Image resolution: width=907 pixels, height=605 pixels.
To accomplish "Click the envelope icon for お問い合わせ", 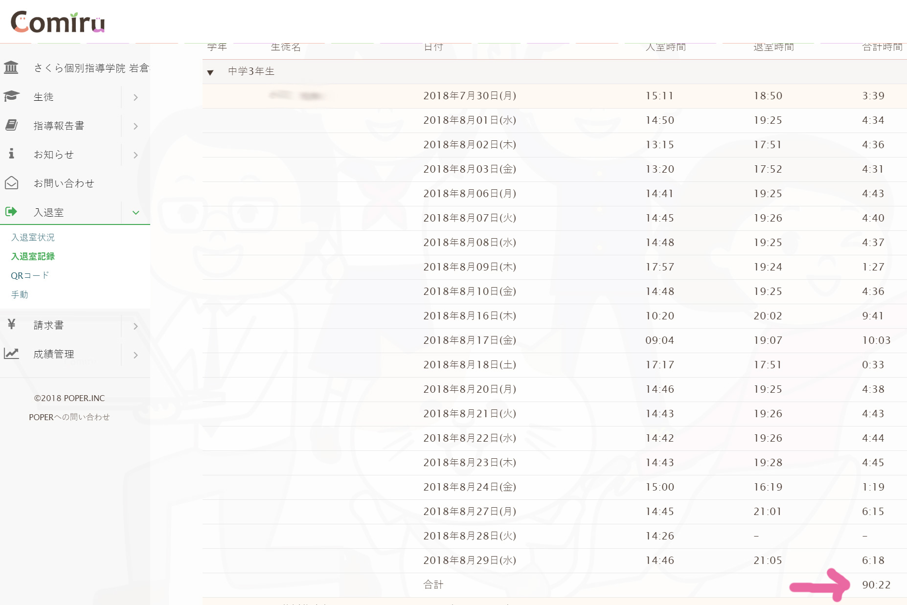I will click(x=11, y=183).
